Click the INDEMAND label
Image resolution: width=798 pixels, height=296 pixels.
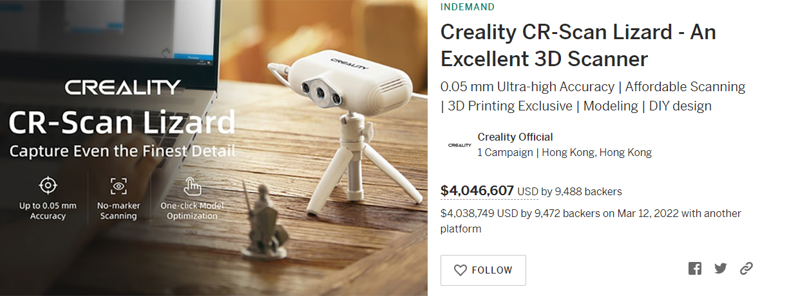468,7
